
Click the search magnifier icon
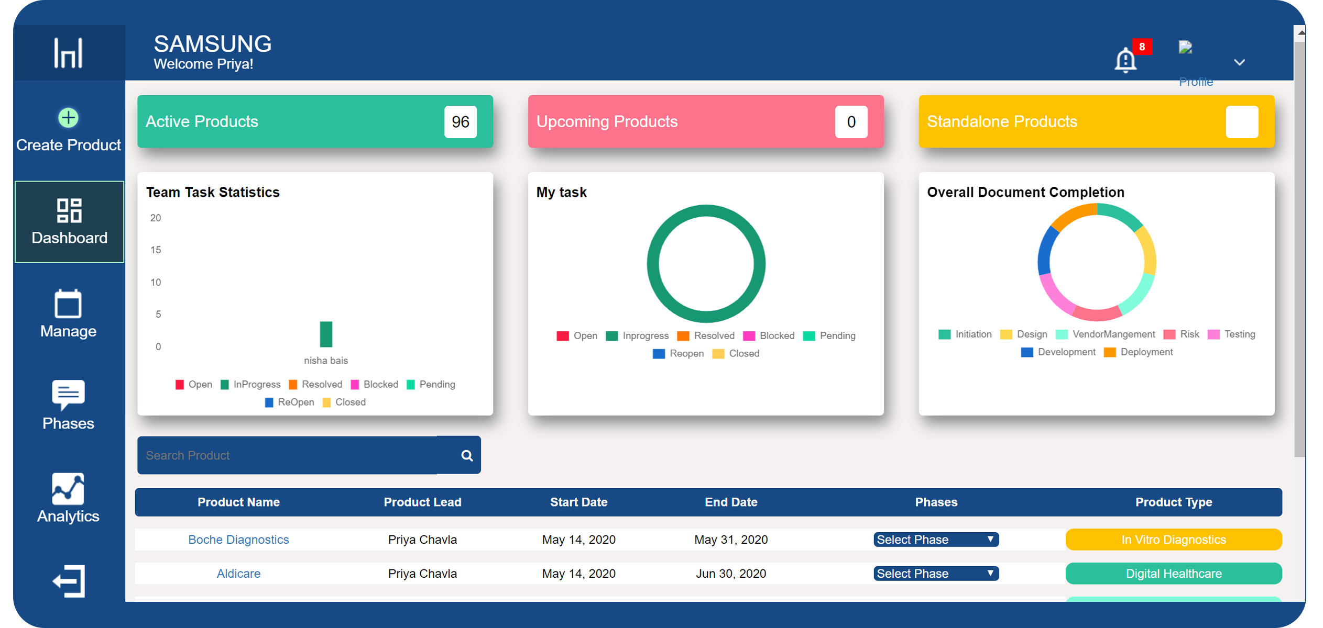466,455
